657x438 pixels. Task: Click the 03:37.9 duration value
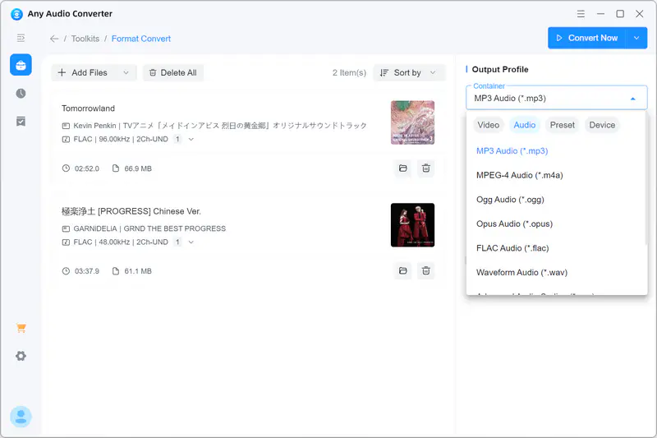[x=87, y=271]
